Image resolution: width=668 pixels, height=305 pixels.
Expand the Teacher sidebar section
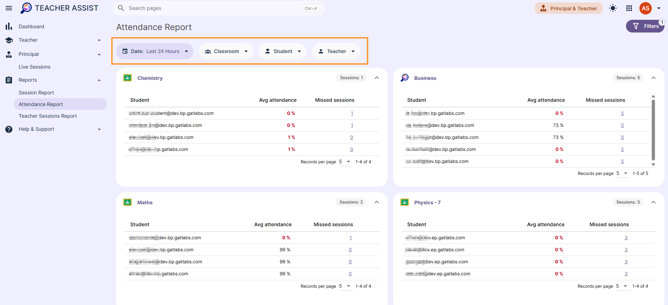[x=99, y=40]
